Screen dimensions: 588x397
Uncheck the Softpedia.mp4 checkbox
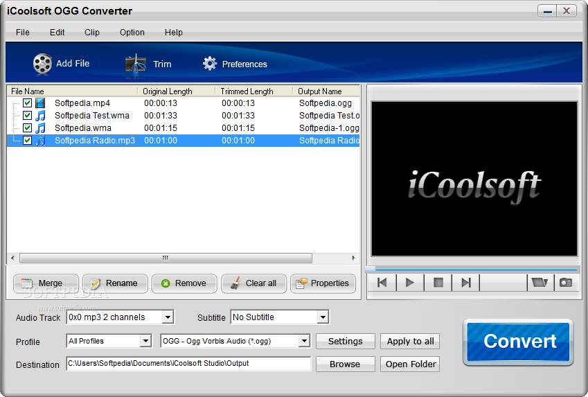pos(27,103)
